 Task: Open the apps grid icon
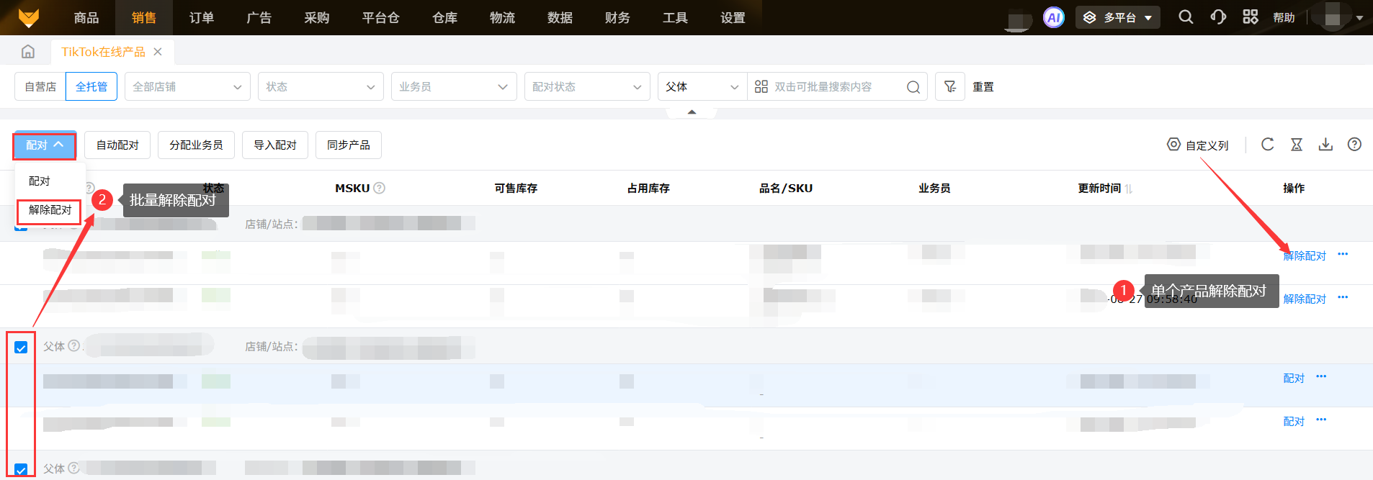pyautogui.click(x=1251, y=17)
